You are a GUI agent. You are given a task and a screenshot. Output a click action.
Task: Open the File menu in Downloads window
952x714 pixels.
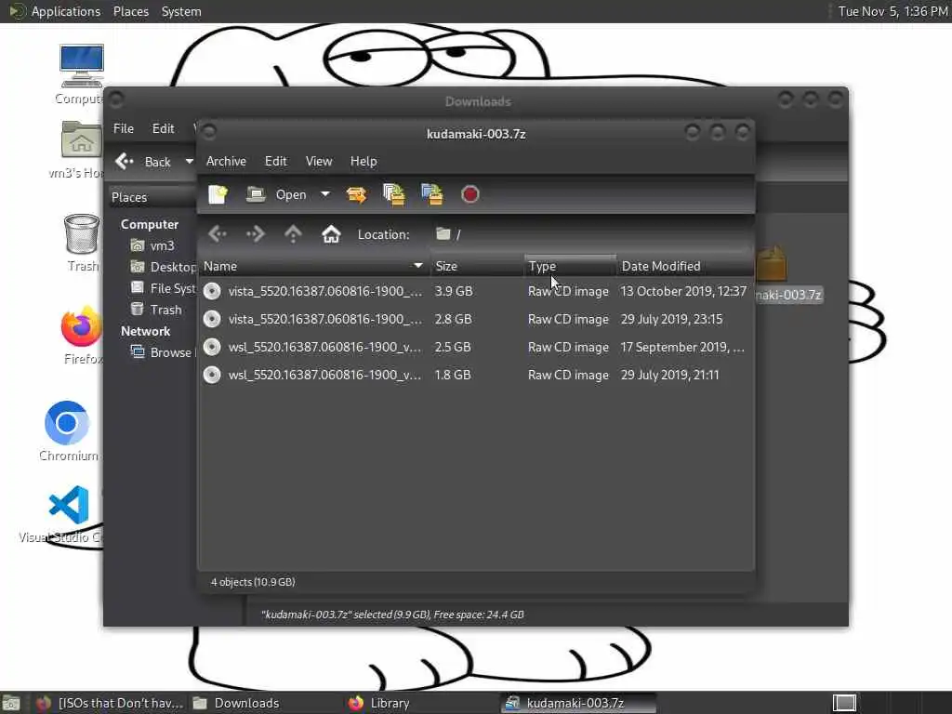click(x=124, y=128)
